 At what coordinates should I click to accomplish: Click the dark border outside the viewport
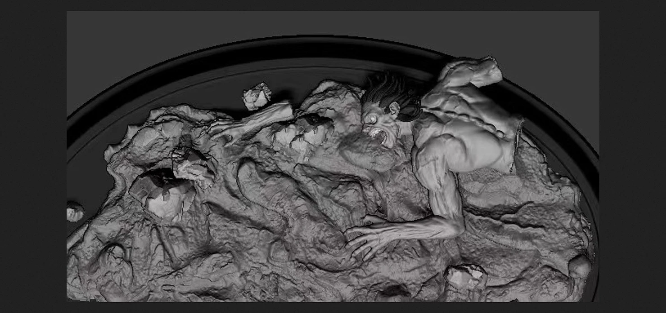click(x=31, y=157)
